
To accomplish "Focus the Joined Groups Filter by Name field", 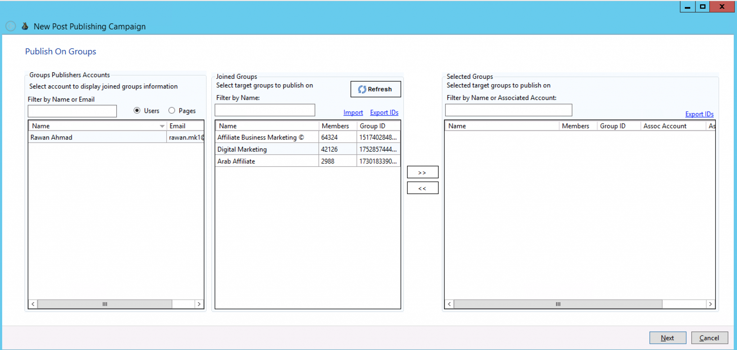I will pos(265,110).
